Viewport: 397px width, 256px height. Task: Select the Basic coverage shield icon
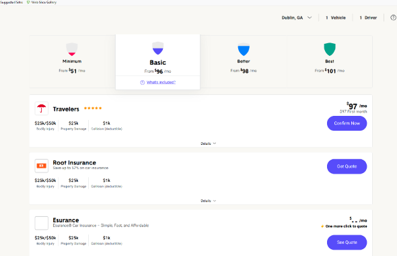157,48
